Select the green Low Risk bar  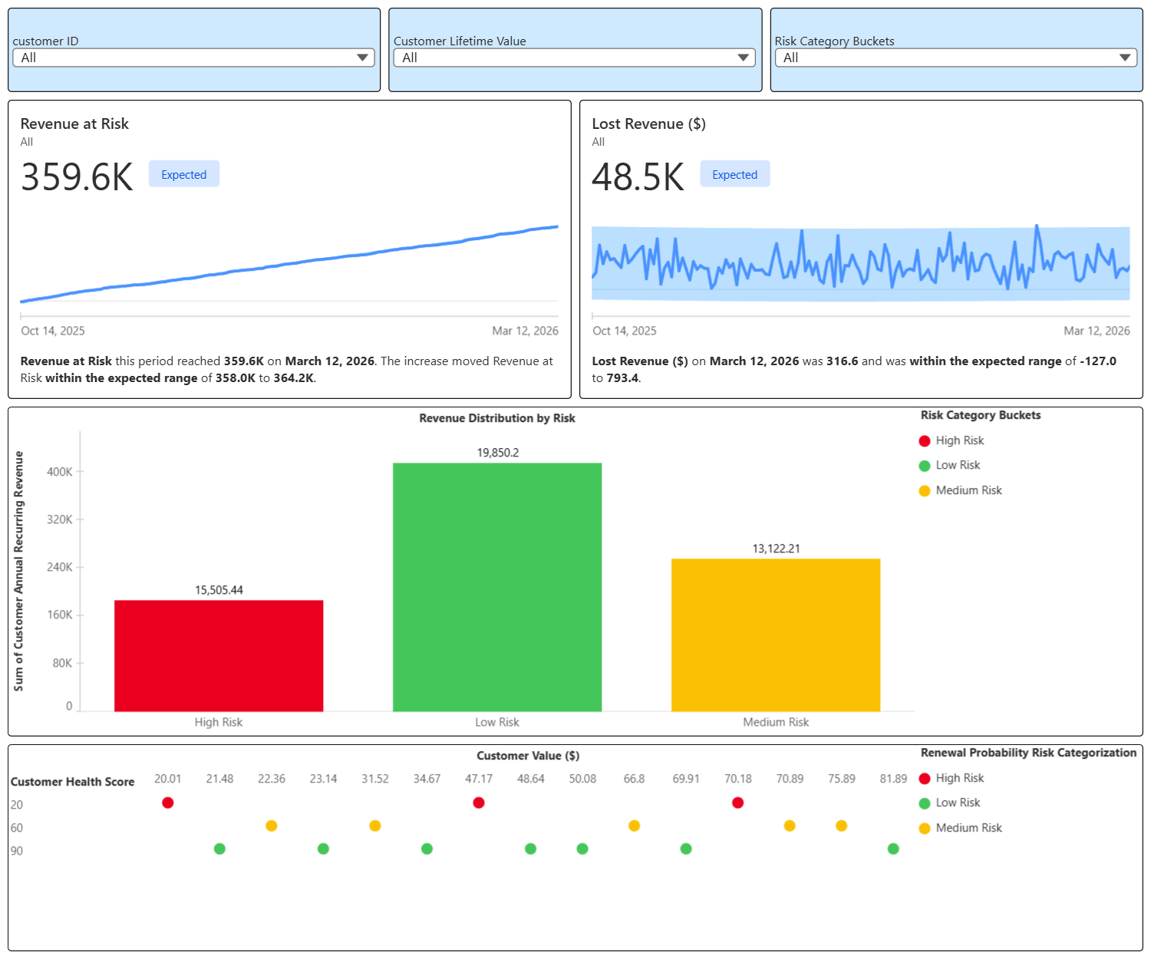point(497,587)
